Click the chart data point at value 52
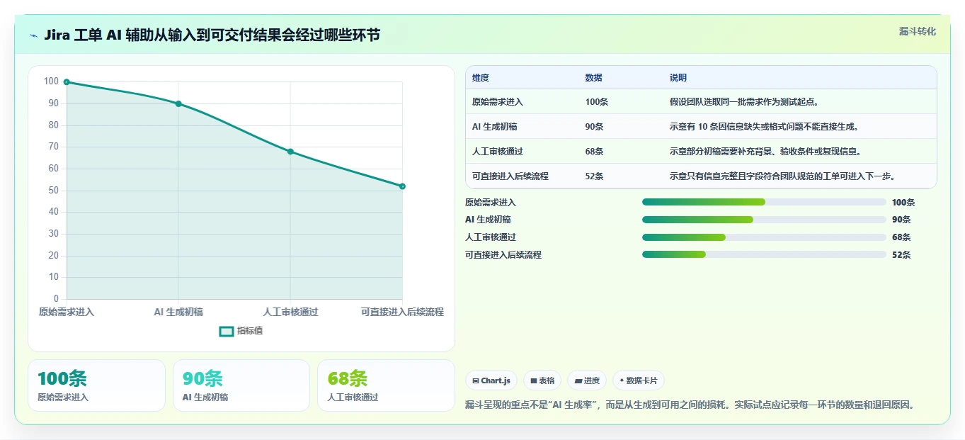Image resolution: width=965 pixels, height=440 pixels. click(x=402, y=186)
